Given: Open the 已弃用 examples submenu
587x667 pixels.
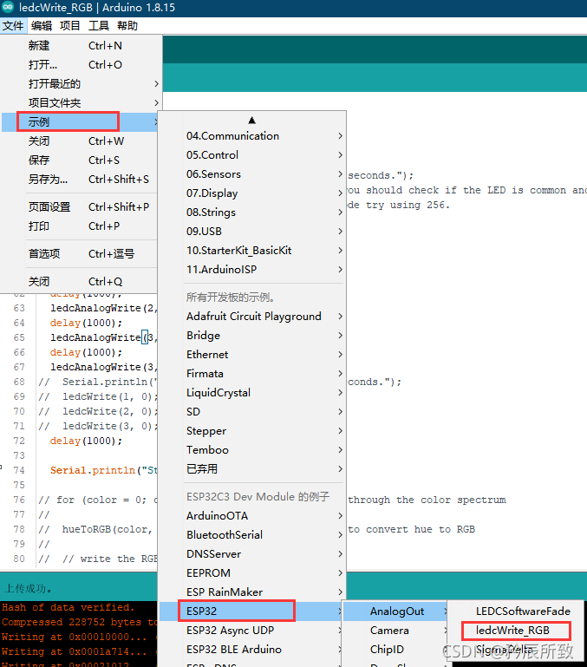Looking at the screenshot, I should [x=251, y=469].
